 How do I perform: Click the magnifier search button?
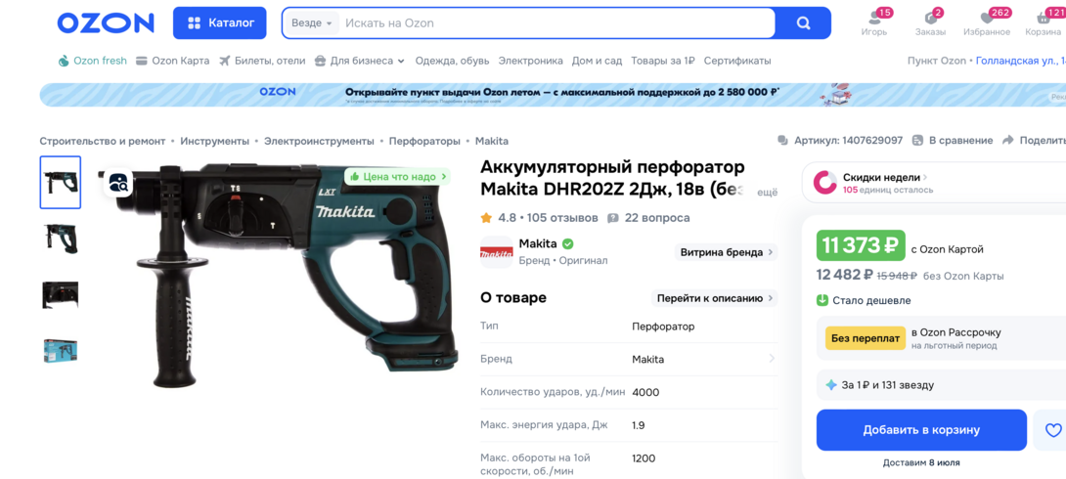pyautogui.click(x=803, y=23)
